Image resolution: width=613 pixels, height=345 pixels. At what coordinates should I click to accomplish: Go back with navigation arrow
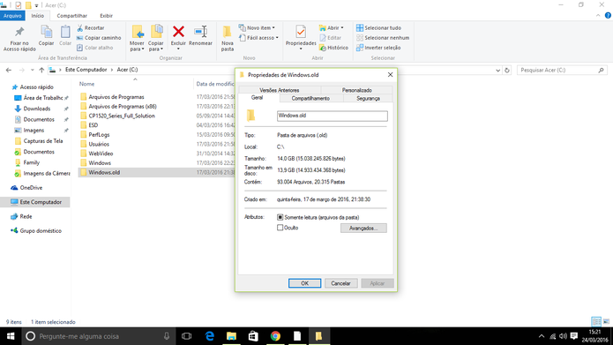pos(9,70)
